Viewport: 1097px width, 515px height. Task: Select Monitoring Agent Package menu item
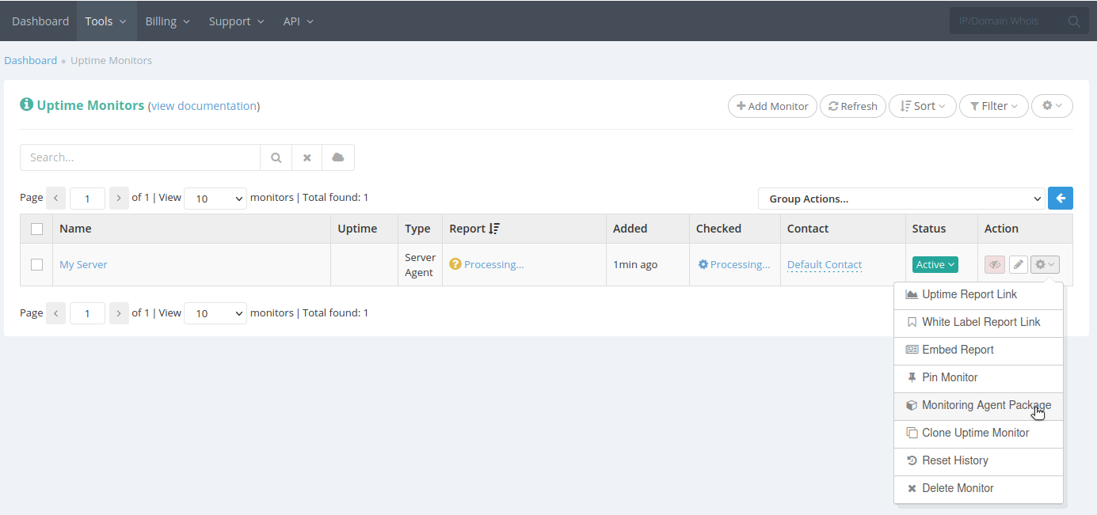978,406
